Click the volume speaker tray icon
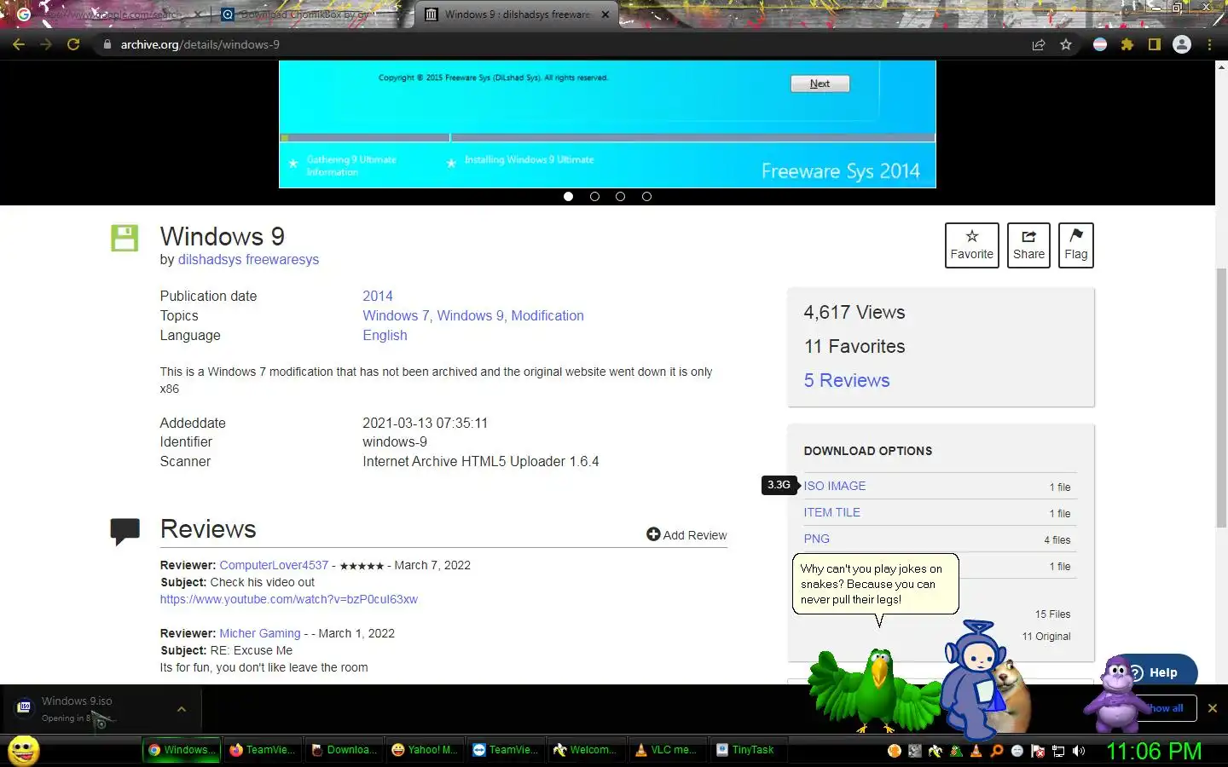Viewport: 1228px width, 767px height. pyautogui.click(x=1079, y=751)
